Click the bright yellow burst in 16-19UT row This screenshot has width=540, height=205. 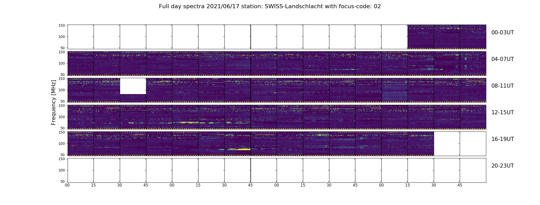[x=243, y=149]
